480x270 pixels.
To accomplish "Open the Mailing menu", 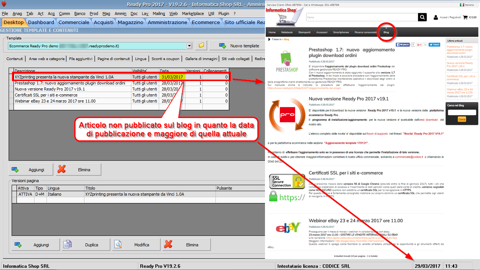I will [x=159, y=14].
